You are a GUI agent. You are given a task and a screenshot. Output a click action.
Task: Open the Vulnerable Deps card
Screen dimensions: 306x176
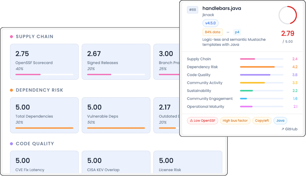tap(116, 115)
